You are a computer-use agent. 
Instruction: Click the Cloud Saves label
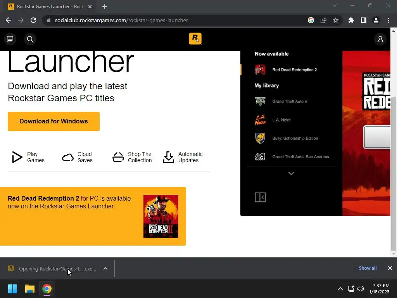point(85,157)
